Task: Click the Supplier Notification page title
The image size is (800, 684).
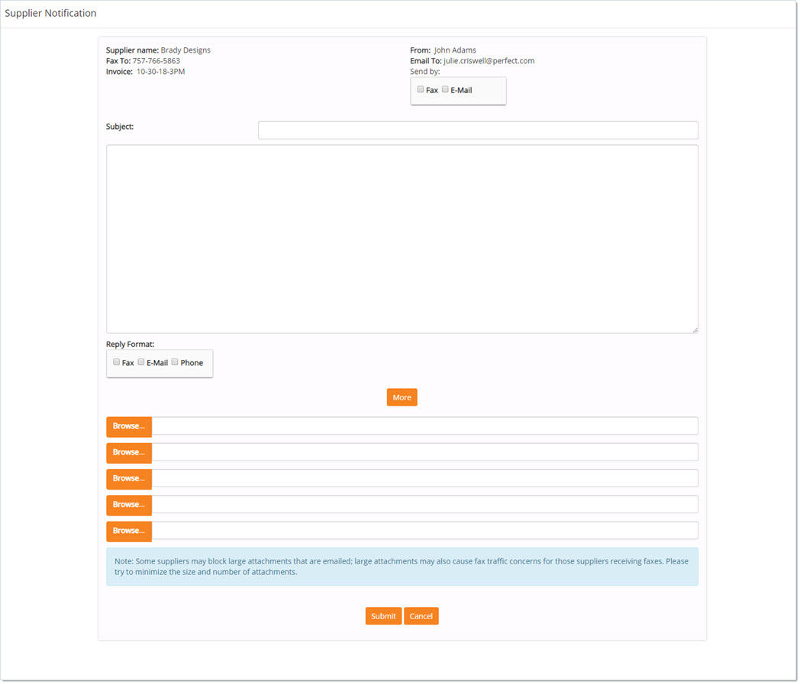Action: tap(50, 13)
